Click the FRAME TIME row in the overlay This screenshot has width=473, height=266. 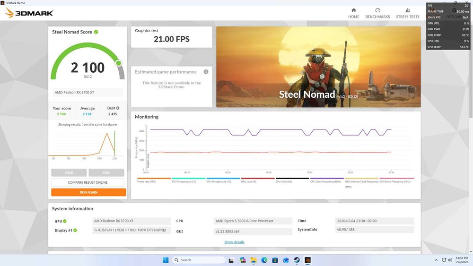(448, 11)
